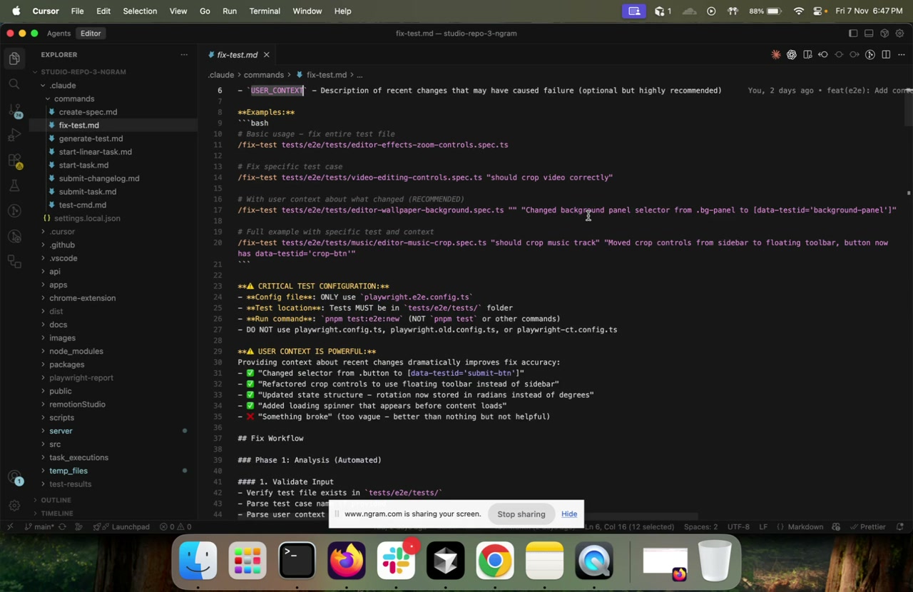Toggle the bottom panel layout button
913x592 pixels.
click(x=869, y=34)
